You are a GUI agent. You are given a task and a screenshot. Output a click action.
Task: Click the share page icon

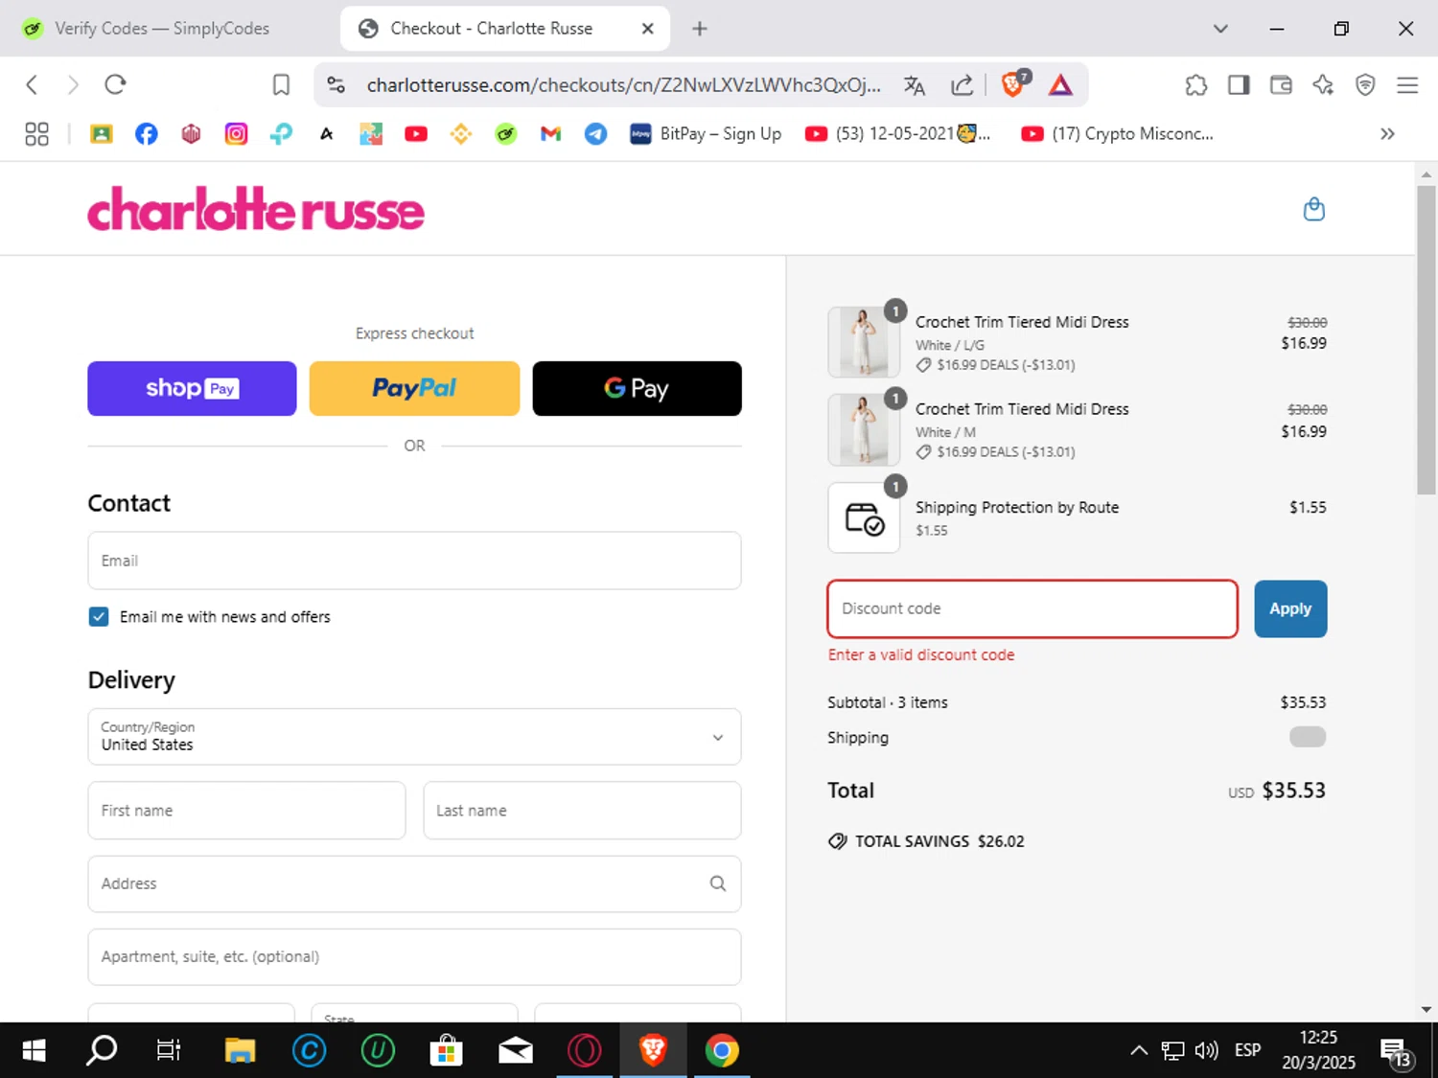[x=962, y=85]
